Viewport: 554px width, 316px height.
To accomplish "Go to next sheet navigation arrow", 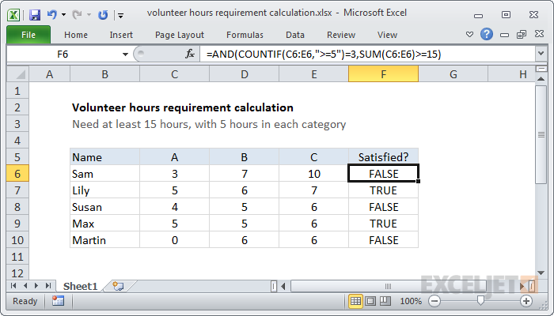I will pyautogui.click(x=36, y=286).
